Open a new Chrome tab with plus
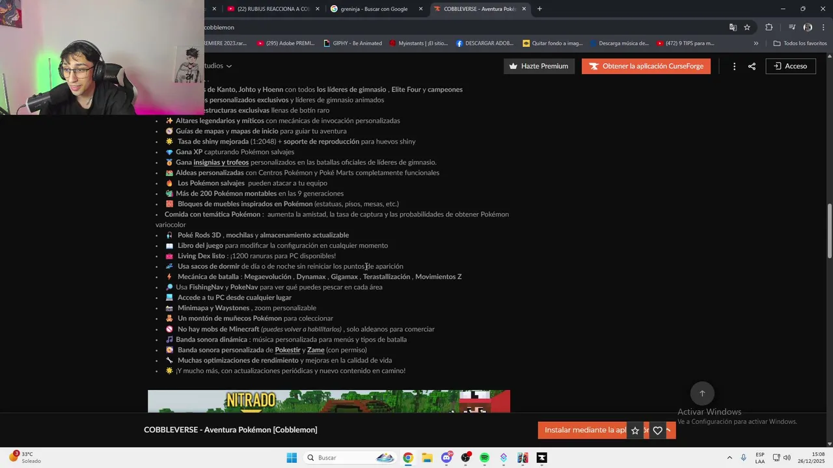This screenshot has width=833, height=468. coord(539,8)
